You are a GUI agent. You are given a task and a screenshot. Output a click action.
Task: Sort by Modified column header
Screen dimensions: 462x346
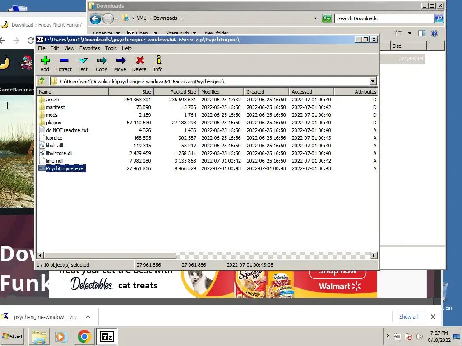coord(221,92)
